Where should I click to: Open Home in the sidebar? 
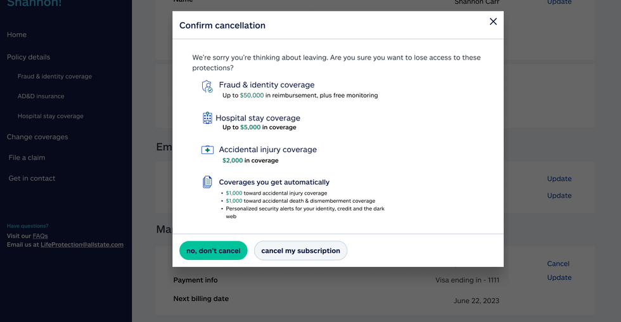[16, 35]
